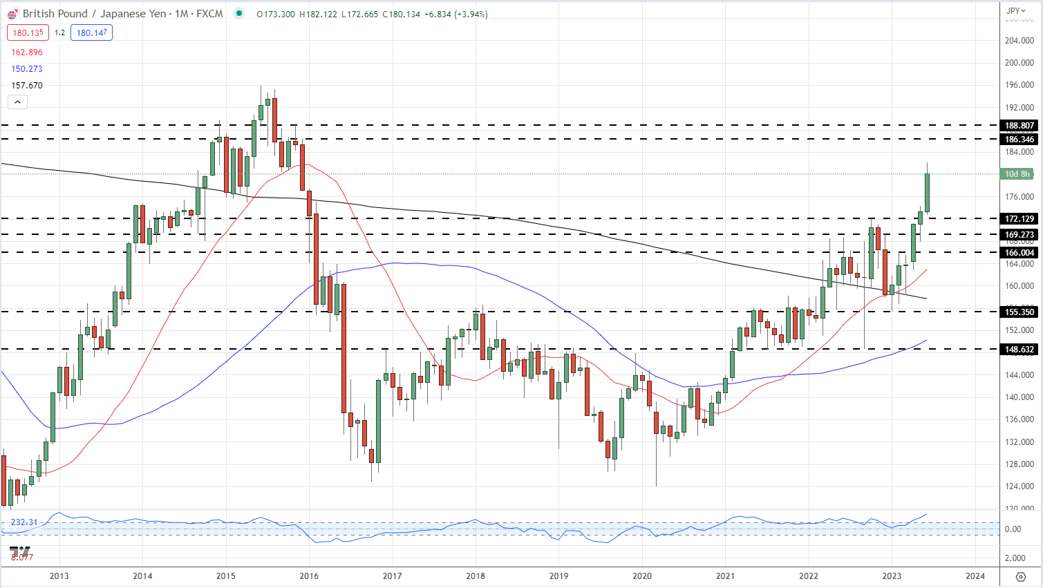Screen dimensions: 1043x588
Task: Click the 132.000 price axis tick
Action: pyautogui.click(x=1019, y=442)
